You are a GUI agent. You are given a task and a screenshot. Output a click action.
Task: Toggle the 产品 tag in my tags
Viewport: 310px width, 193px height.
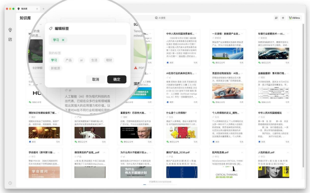pyautogui.click(x=69, y=60)
